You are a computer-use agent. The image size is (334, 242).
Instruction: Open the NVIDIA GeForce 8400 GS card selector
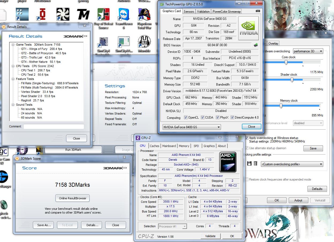coord(192,127)
